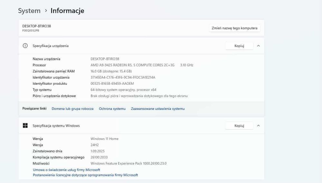Select the Specyfikacja systemu Windows header text

click(56, 126)
